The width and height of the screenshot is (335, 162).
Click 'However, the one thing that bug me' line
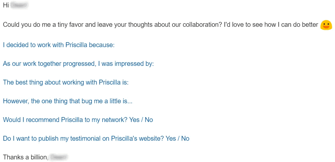point(68,101)
